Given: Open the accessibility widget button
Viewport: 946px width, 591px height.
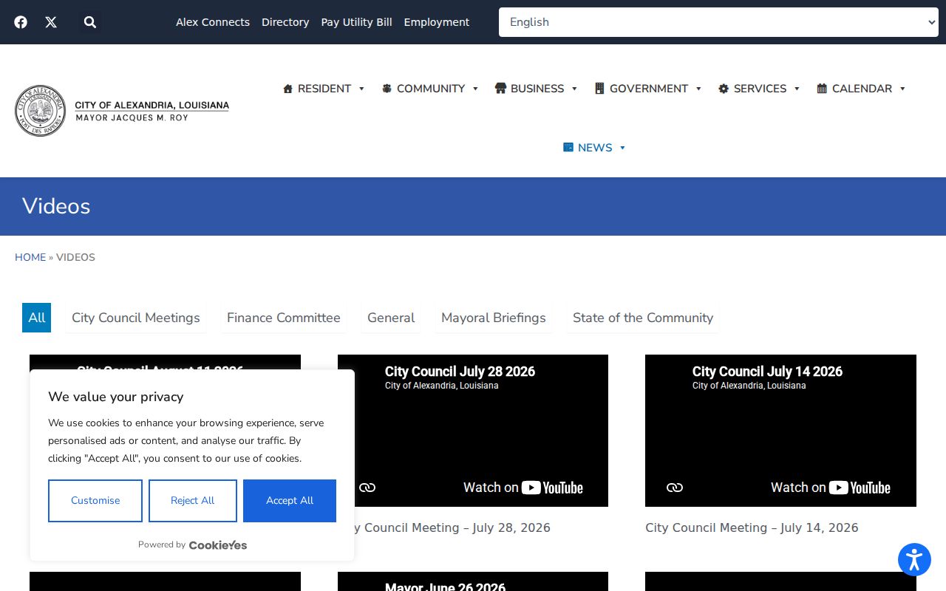Looking at the screenshot, I should [914, 559].
